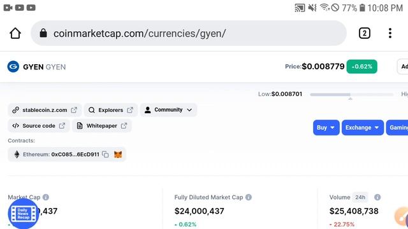Viewport: 408px width, 229px height.
Task: Copy the Ethereum contract address
Action: (105, 154)
